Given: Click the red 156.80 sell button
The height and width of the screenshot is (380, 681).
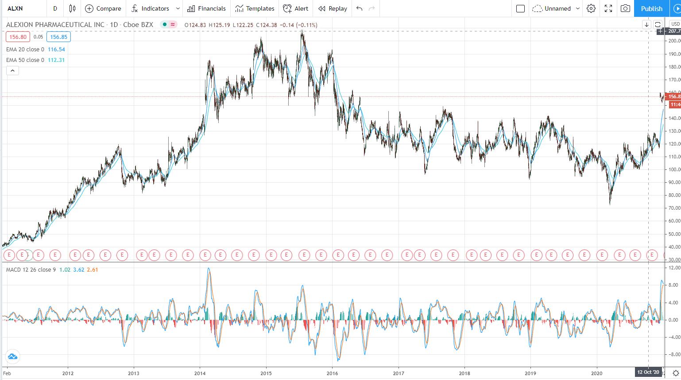Looking at the screenshot, I should click(x=18, y=37).
